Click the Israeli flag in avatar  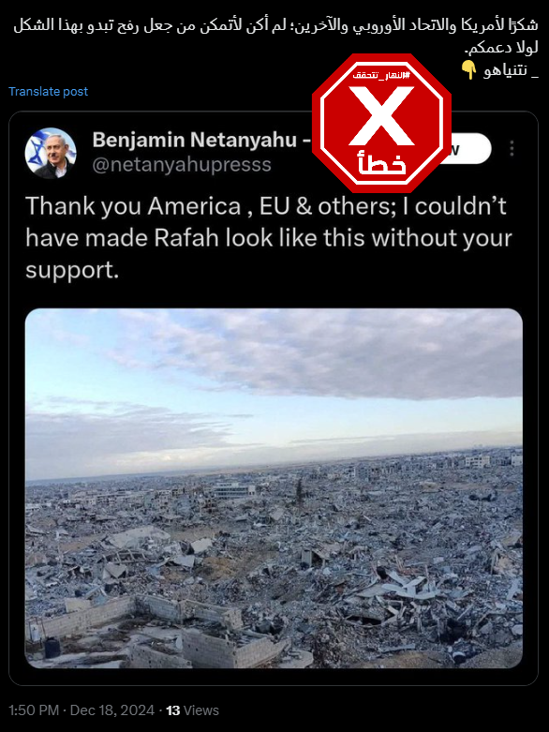(37, 149)
